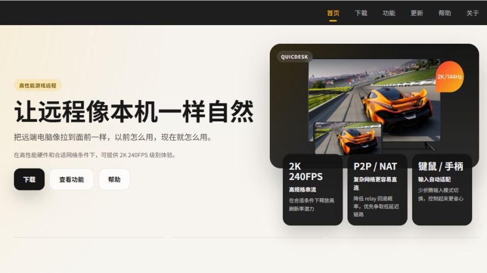
Task: Select the 键鼠 / 手柄 feature card
Action: 442,190
